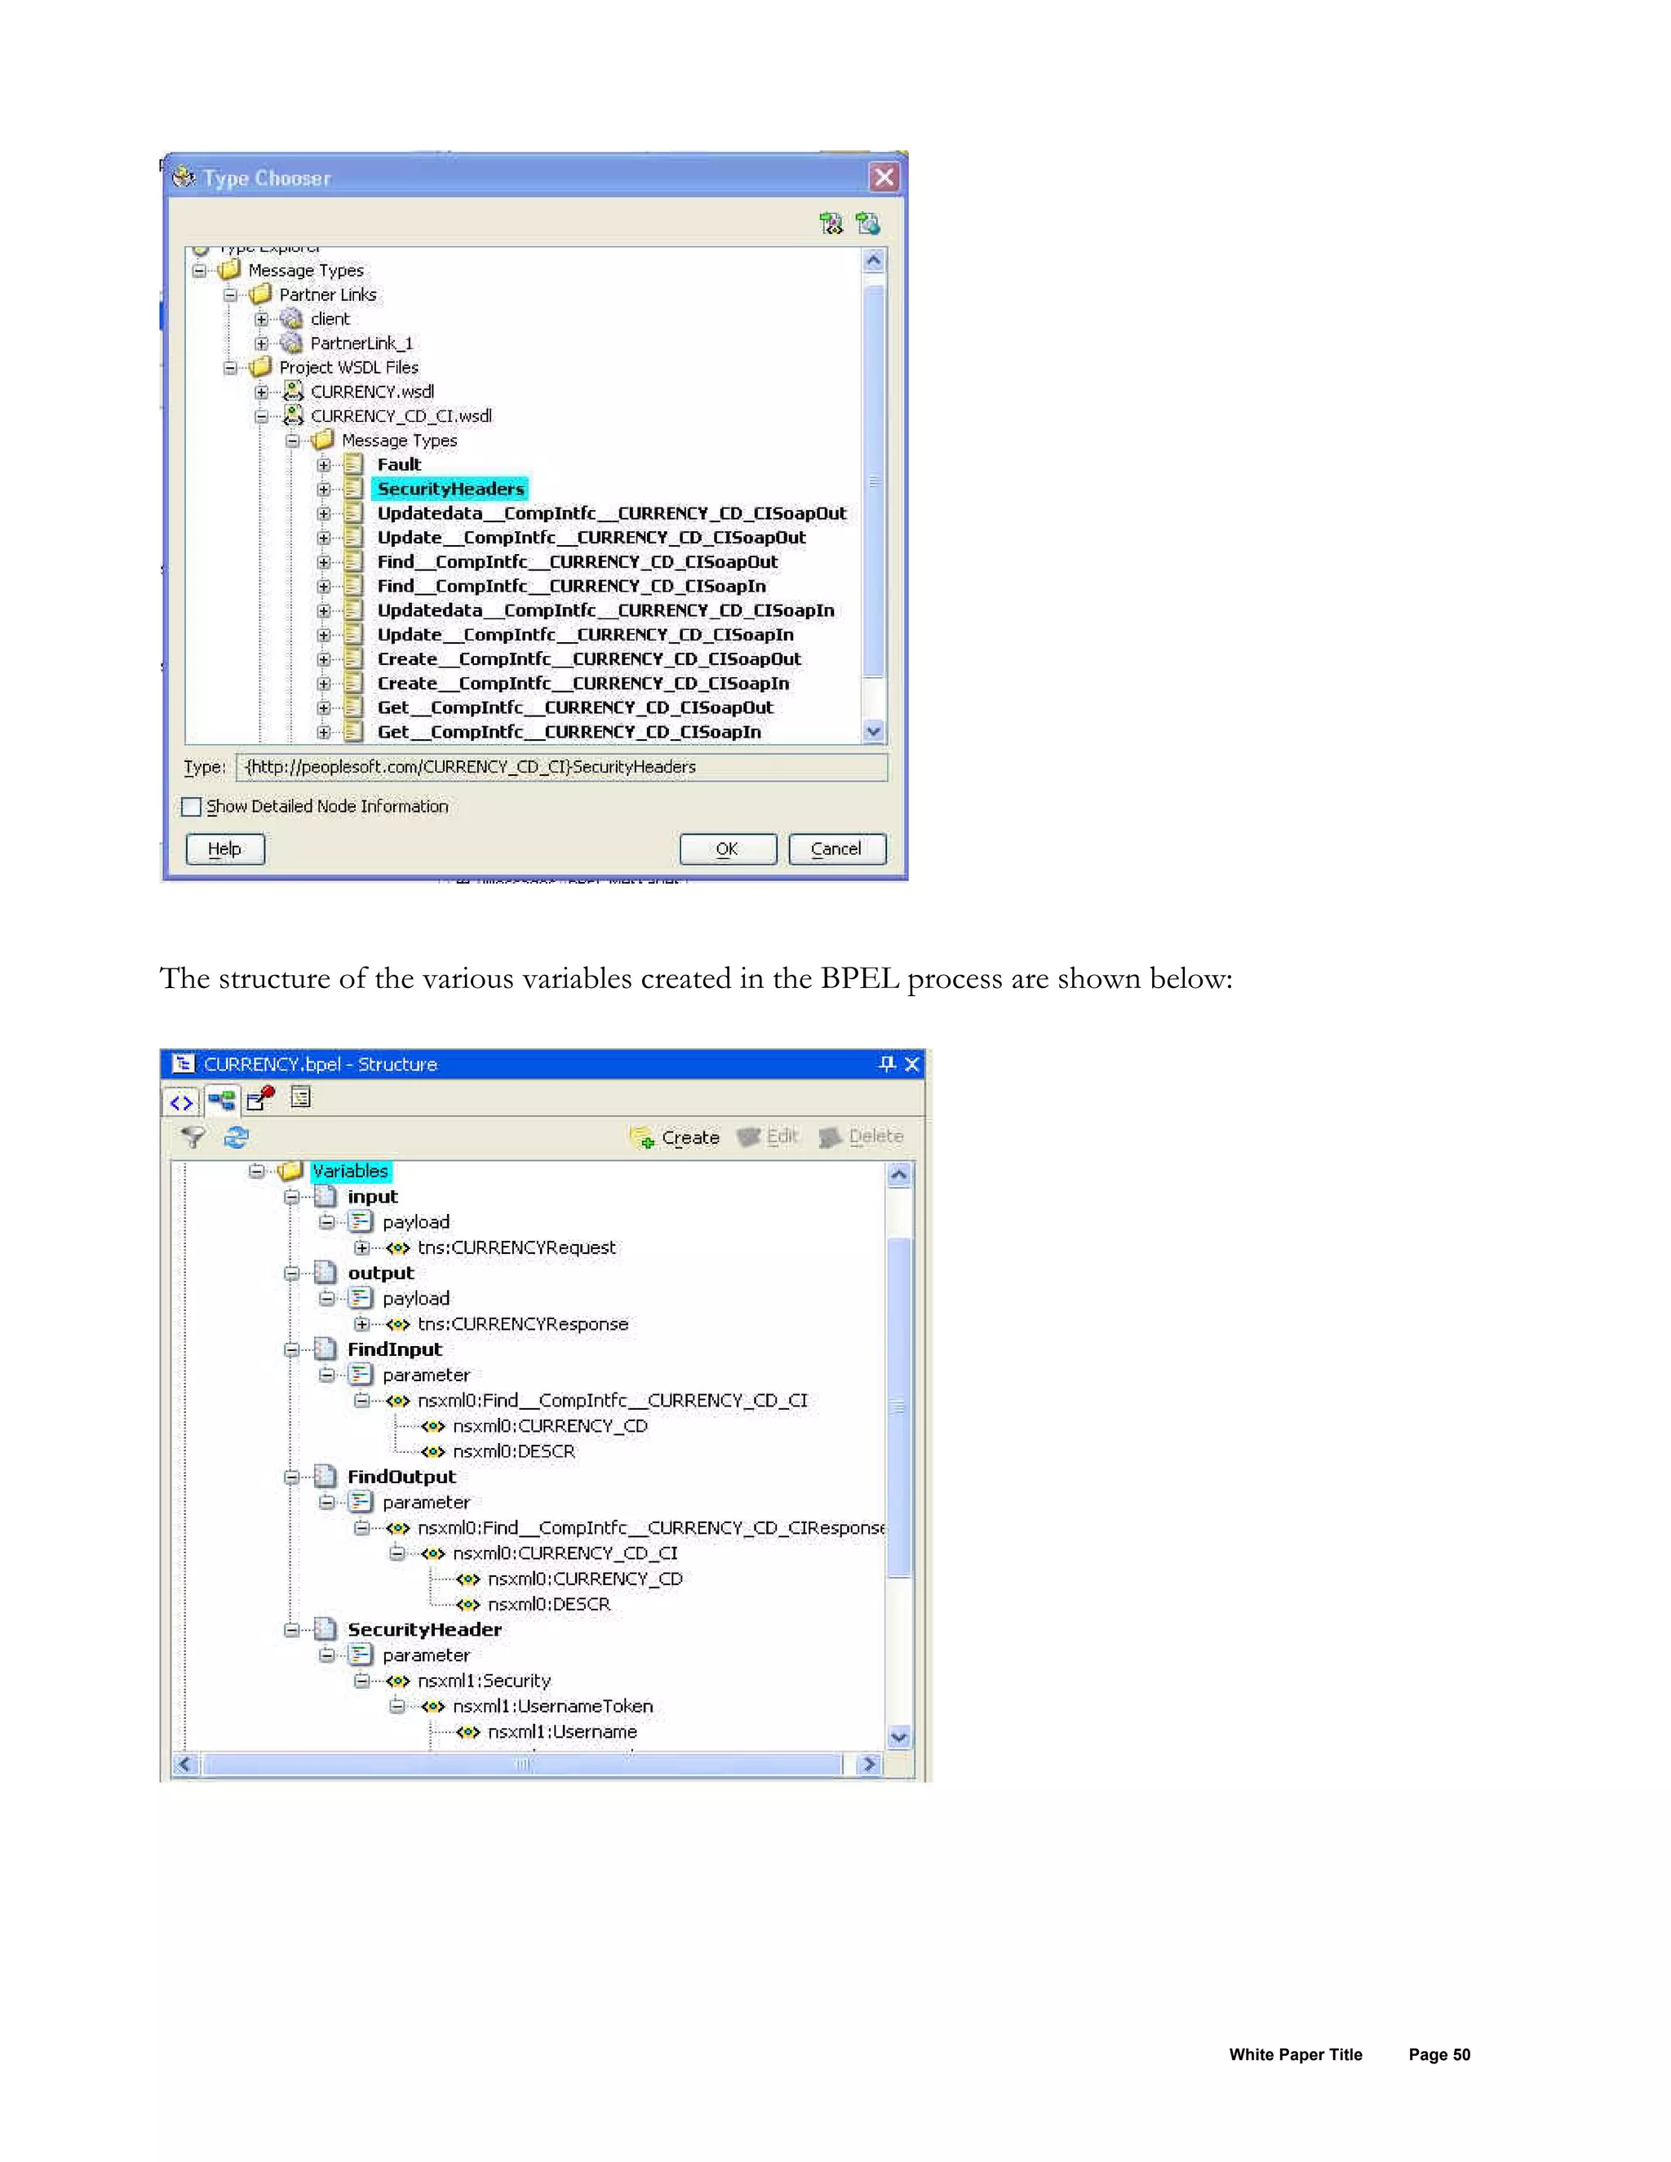The image size is (1671, 2162).
Task: Click Structure panel vertical scroll-down arrow
Action: point(899,1736)
